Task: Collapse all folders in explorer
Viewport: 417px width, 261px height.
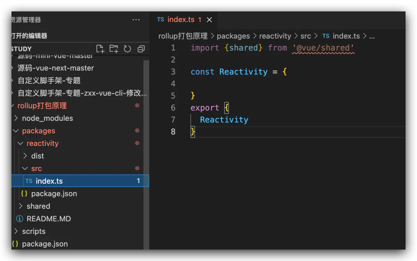Action: tap(141, 49)
